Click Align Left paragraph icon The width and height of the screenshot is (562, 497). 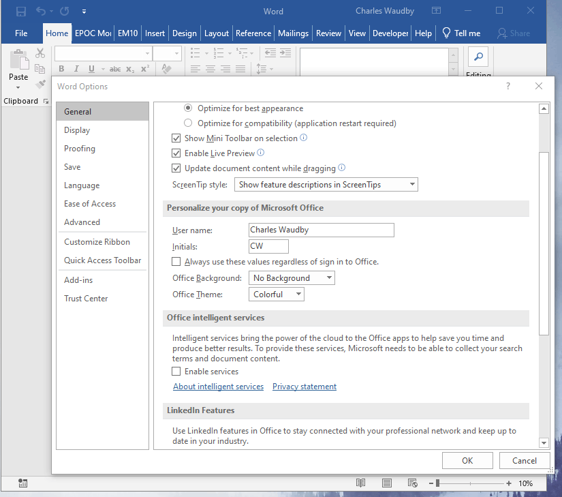196,68
